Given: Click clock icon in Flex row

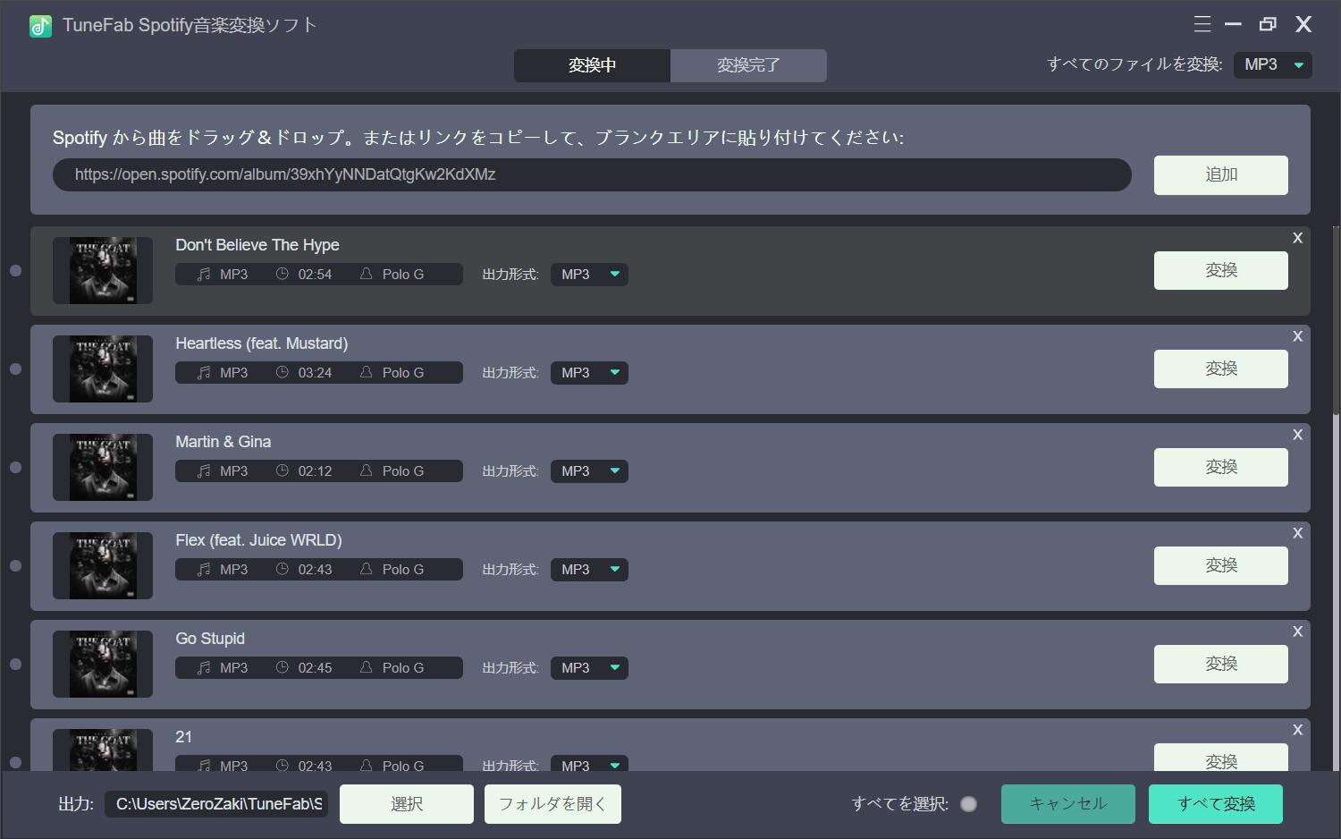Looking at the screenshot, I should tap(282, 569).
